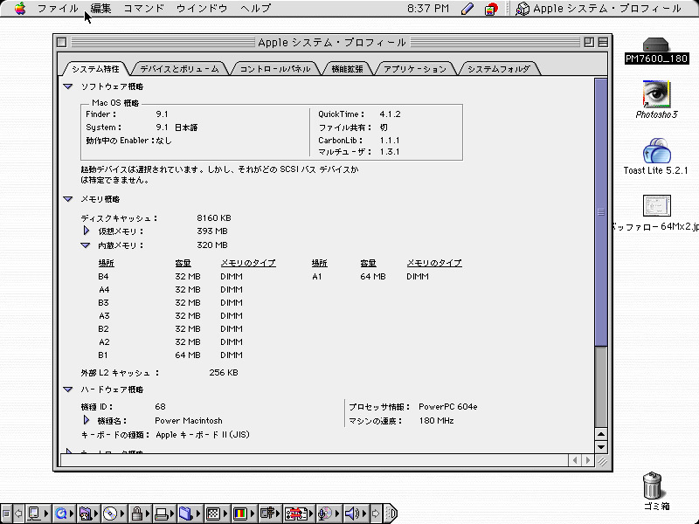
Task: Click the QuickTime 4.1.2 version entry
Action: coord(359,114)
